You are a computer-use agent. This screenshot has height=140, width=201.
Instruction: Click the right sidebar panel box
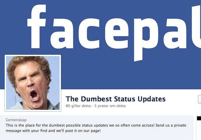click(x=199, y=128)
